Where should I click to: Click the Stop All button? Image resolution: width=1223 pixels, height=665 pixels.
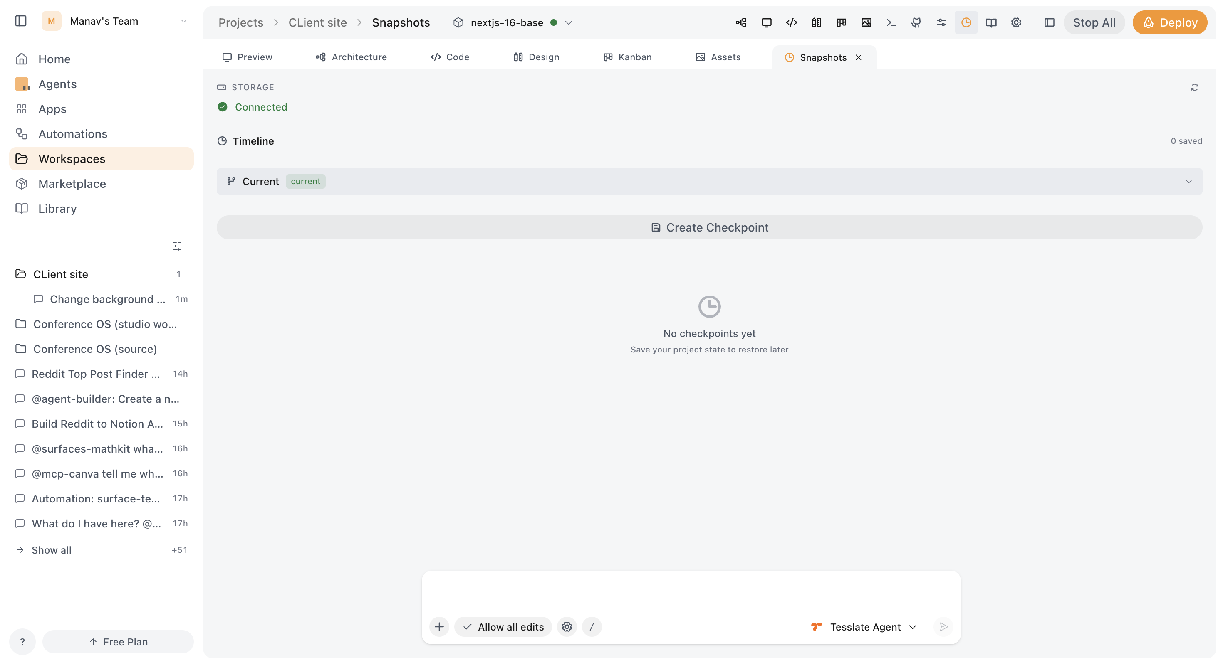[x=1094, y=22]
